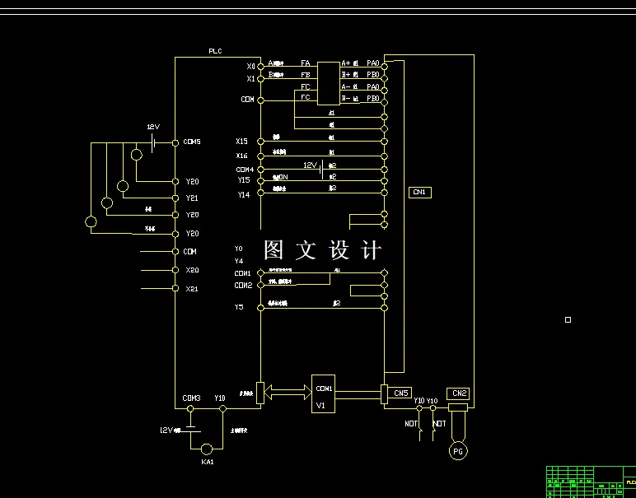
Task: Select the Y21 terminal node
Action: (x=175, y=198)
